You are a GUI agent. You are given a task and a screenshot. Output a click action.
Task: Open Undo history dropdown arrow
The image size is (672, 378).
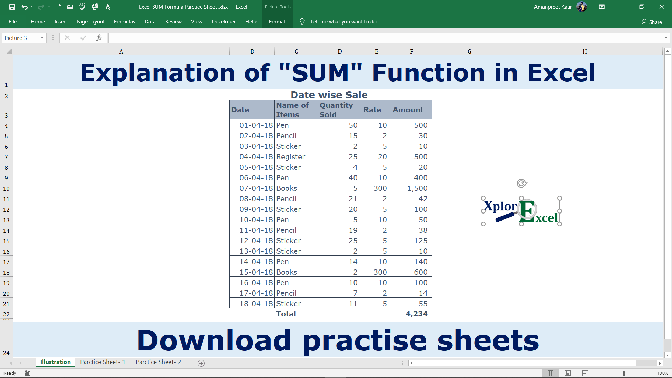[x=32, y=7]
